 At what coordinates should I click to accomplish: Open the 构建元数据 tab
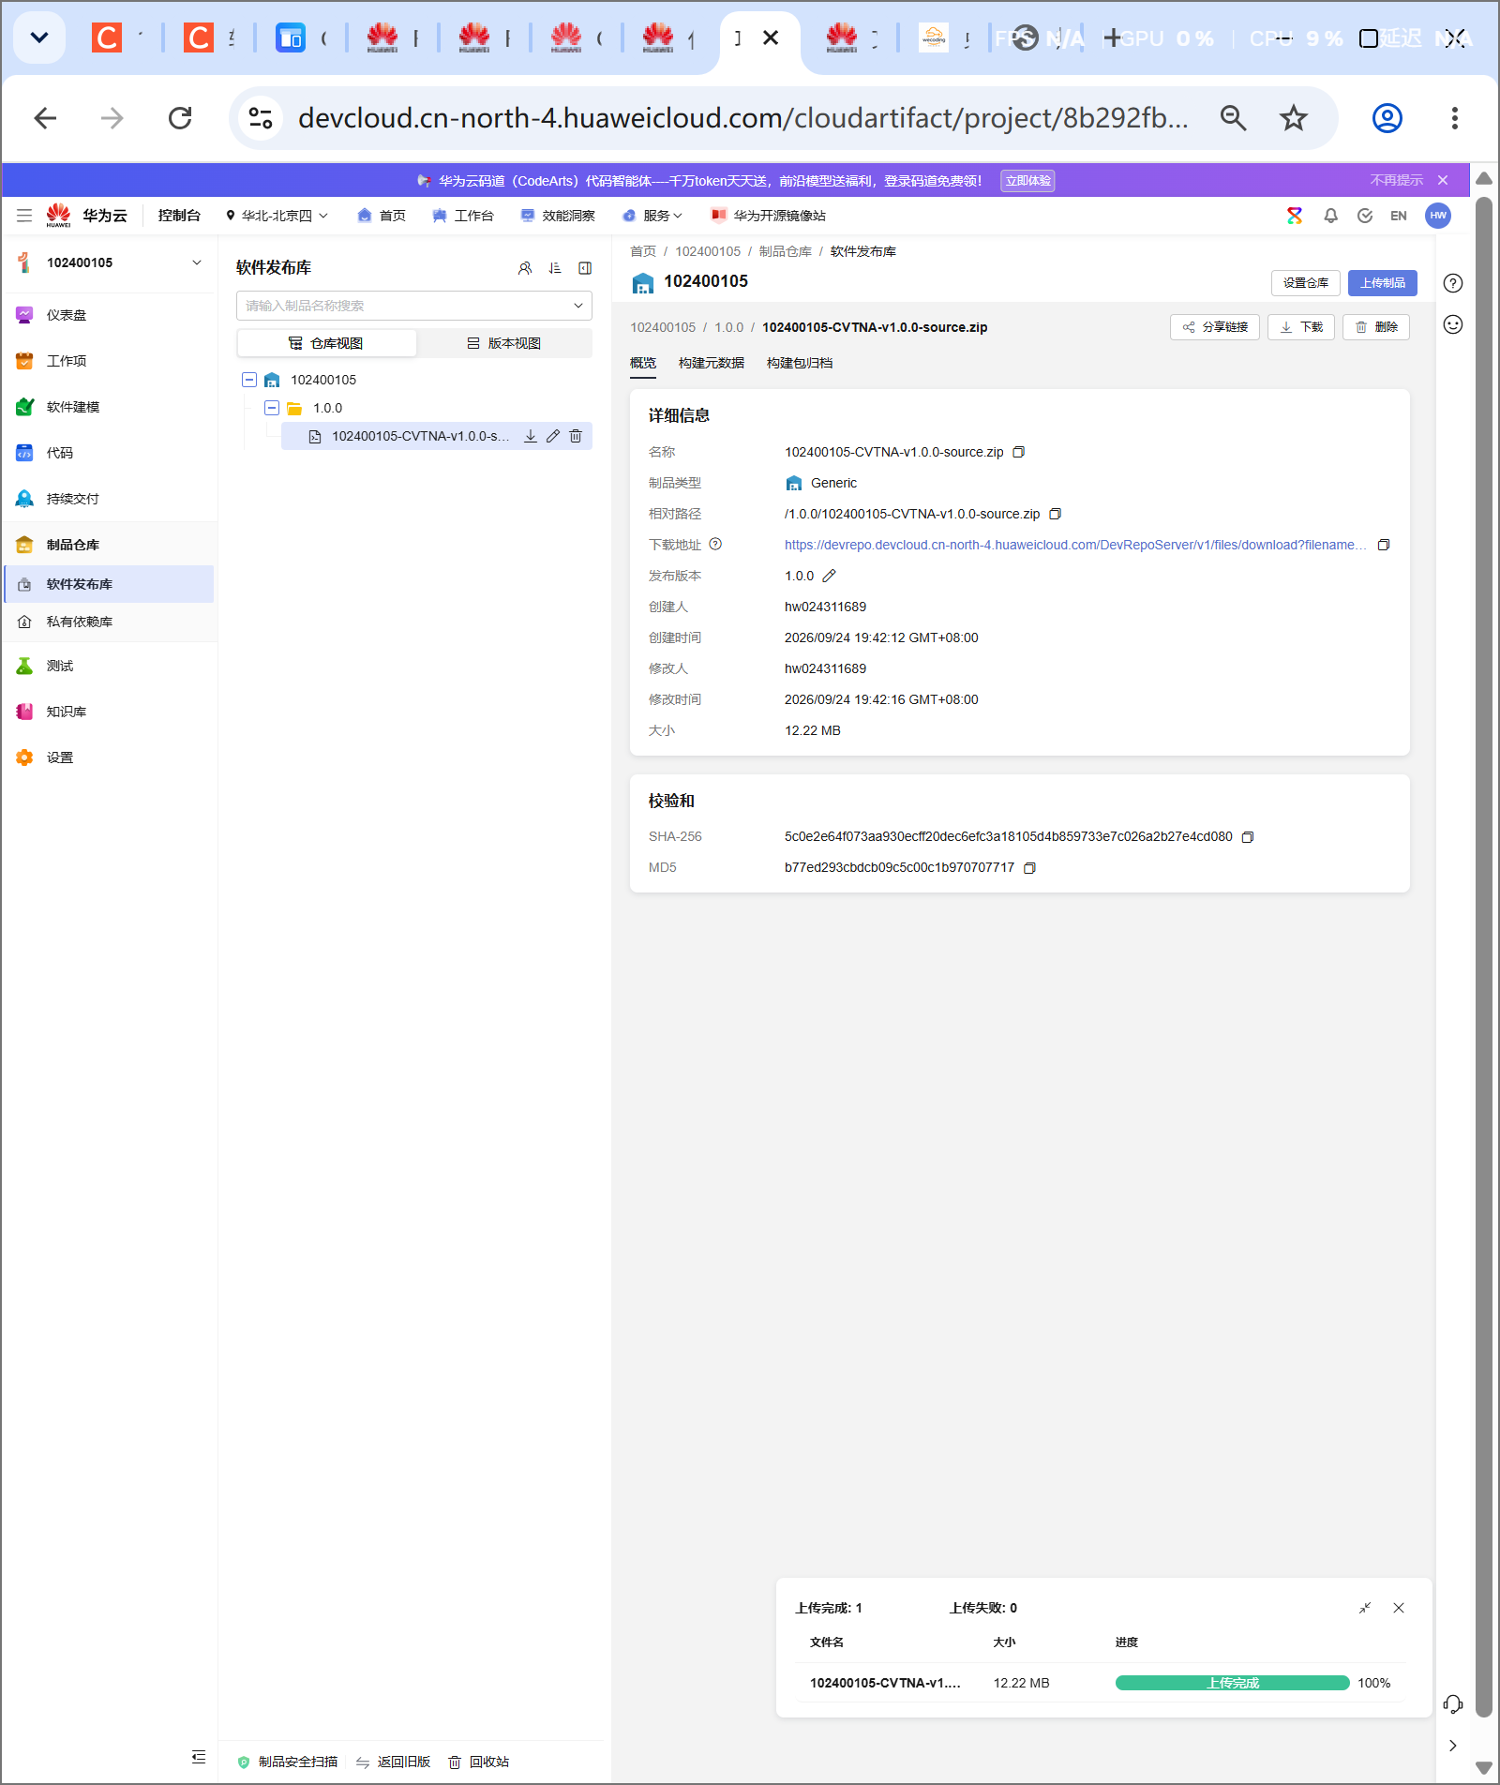pyautogui.click(x=712, y=363)
